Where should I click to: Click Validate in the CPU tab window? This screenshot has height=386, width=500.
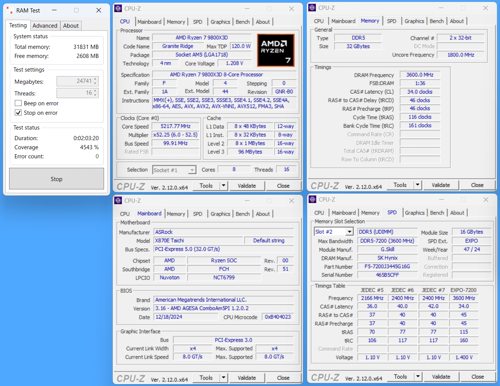(247, 186)
